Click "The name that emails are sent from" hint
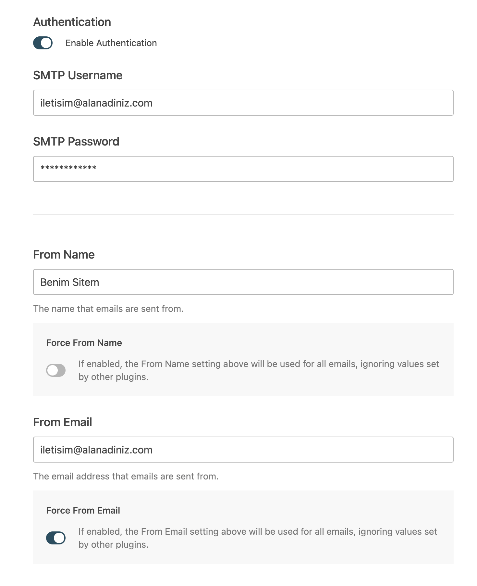477x586 pixels. 108,309
